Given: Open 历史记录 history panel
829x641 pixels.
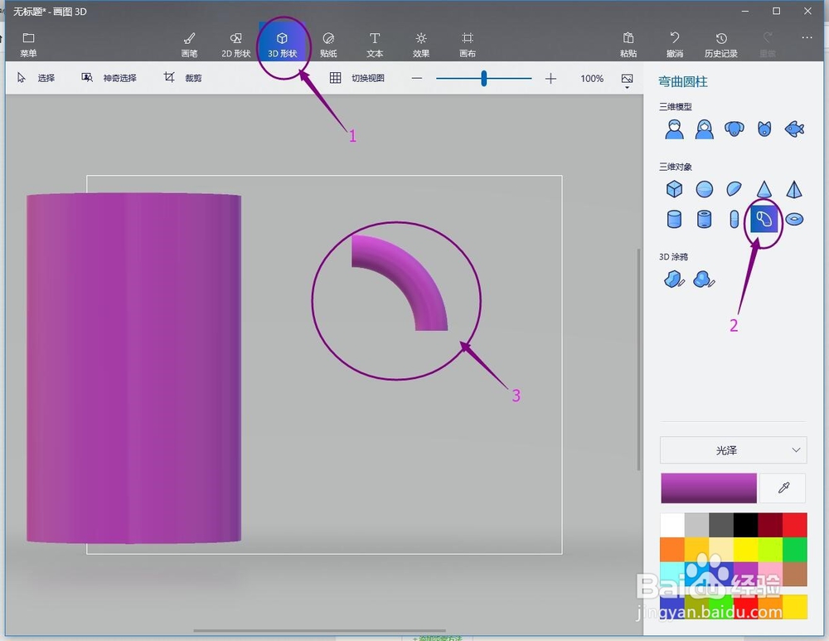Looking at the screenshot, I should click(x=721, y=45).
